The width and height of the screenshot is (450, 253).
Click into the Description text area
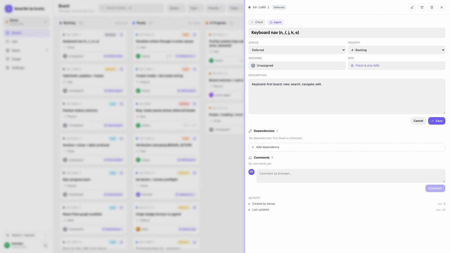(346, 96)
